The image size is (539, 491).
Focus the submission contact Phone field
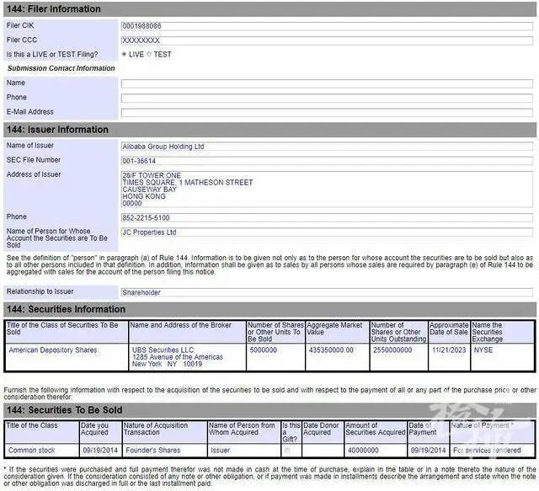pyautogui.click(x=327, y=98)
